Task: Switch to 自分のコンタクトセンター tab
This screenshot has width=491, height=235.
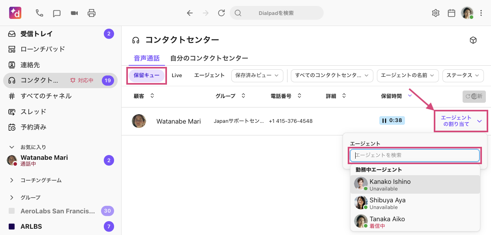Action: 209,58
